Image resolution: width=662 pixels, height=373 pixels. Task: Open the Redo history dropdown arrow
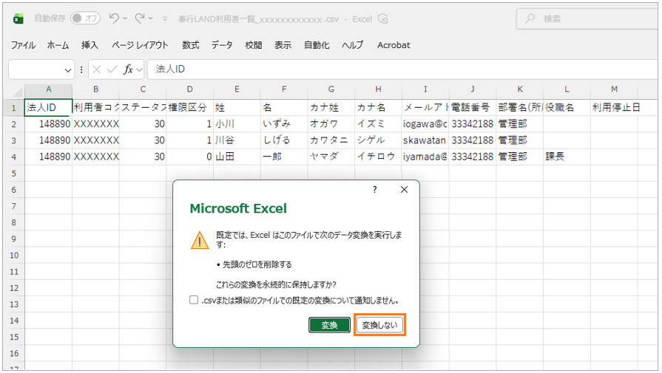151,18
